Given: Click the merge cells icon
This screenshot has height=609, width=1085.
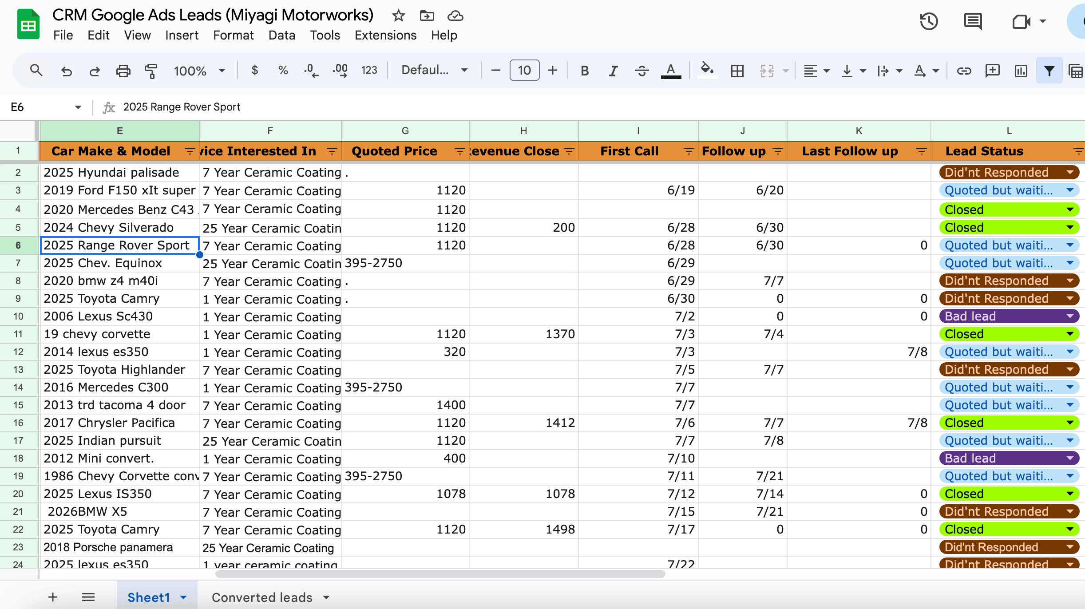Looking at the screenshot, I should pyautogui.click(x=767, y=71).
